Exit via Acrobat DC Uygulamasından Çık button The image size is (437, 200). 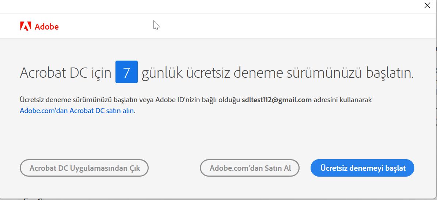point(84,168)
